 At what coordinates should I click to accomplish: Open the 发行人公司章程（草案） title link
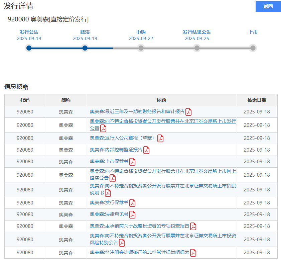pos(122,138)
